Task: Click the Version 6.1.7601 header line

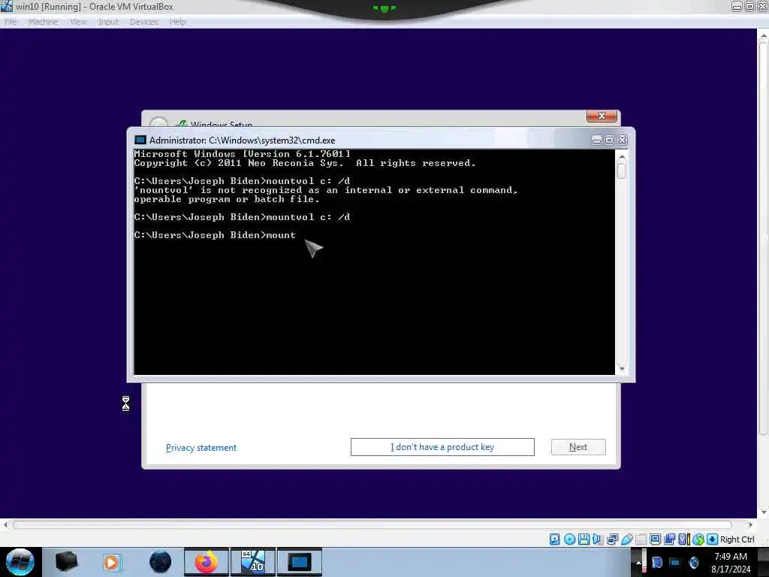Action: (x=243, y=154)
